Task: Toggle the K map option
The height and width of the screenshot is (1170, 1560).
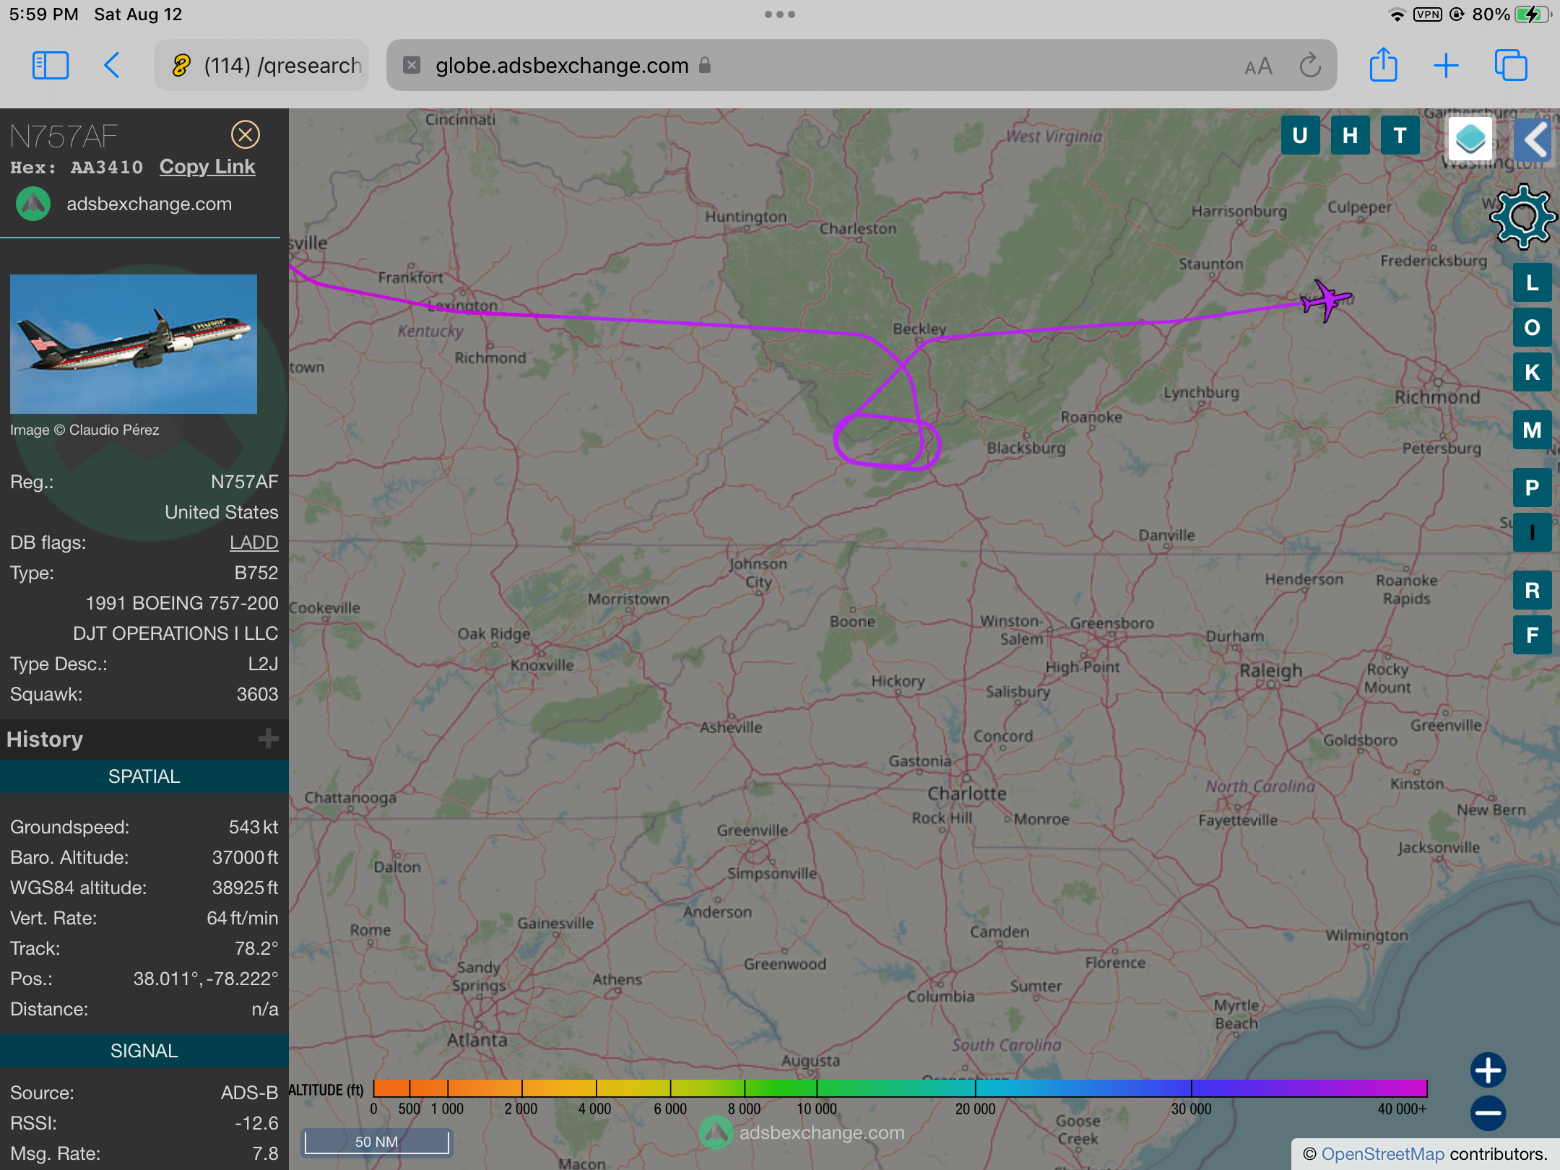Action: tap(1532, 372)
